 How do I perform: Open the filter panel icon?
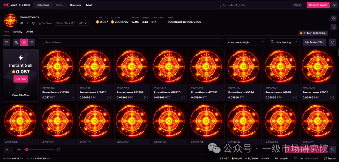7,42
